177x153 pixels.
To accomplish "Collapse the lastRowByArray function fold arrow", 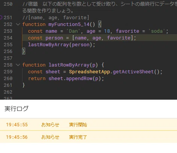I will tap(18, 65).
